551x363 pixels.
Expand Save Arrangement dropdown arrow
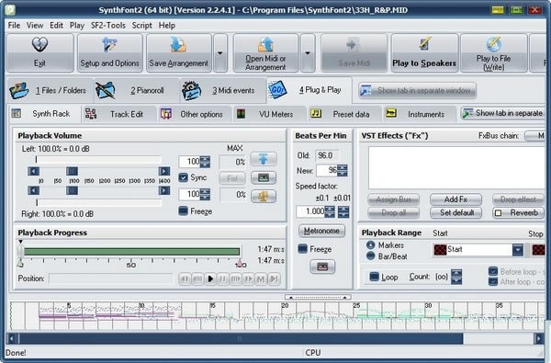point(220,53)
